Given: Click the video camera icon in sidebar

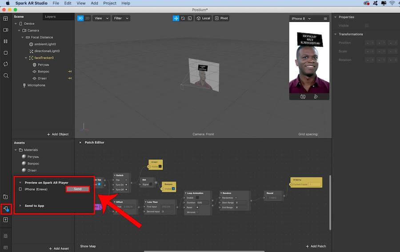Looking at the screenshot, I should pos(6,30).
